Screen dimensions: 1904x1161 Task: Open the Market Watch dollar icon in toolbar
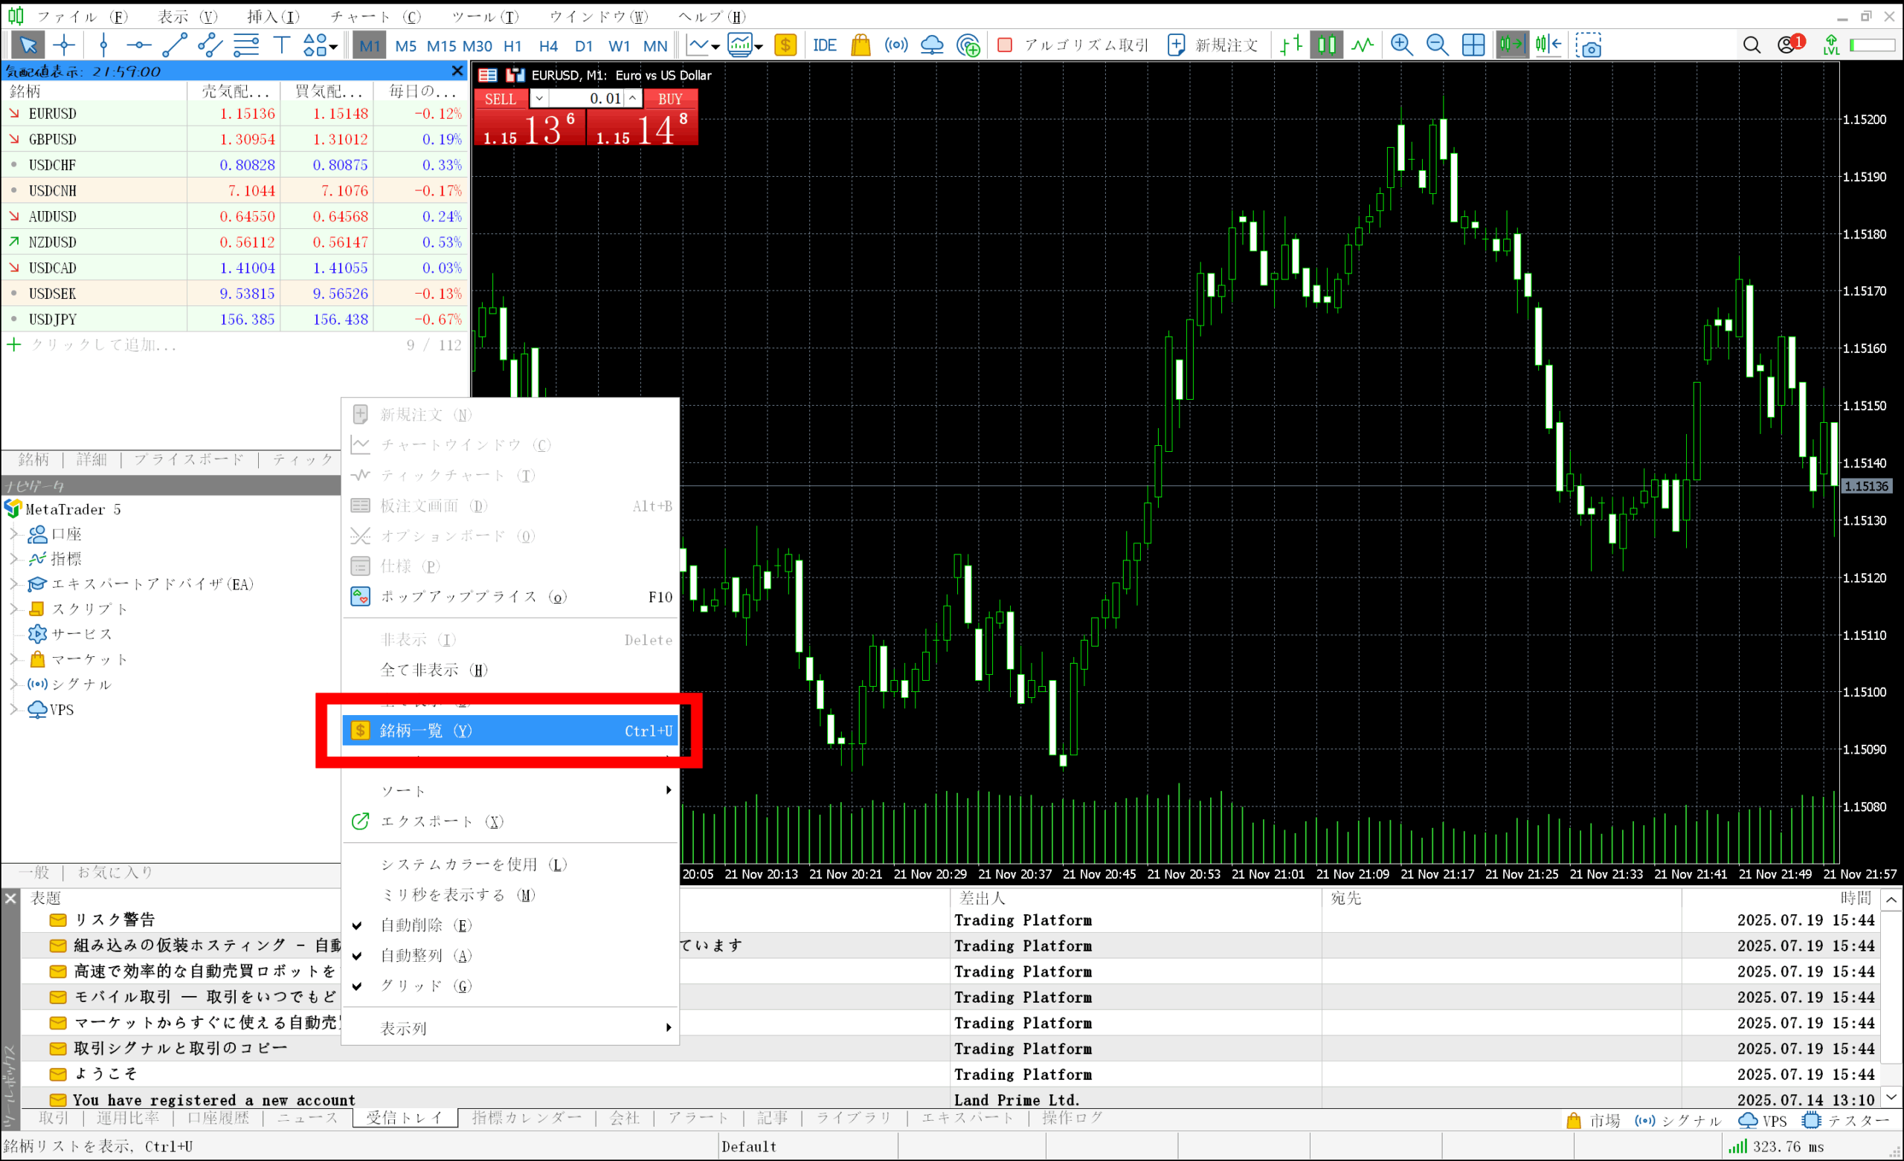pyautogui.click(x=785, y=45)
